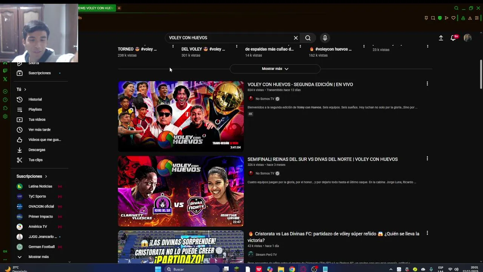Toggle the green ad blocker shield

coord(440,18)
